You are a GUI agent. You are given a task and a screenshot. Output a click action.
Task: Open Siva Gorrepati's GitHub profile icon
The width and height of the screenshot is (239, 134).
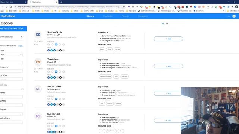click(x=60, y=132)
